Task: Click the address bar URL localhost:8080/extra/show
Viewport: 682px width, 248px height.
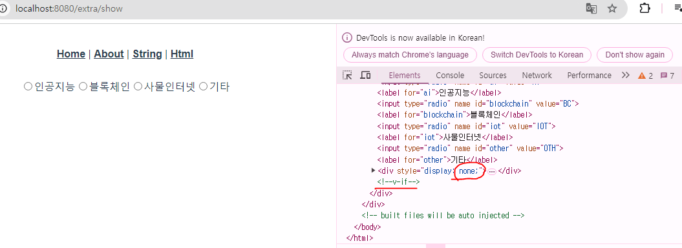Action: [69, 8]
